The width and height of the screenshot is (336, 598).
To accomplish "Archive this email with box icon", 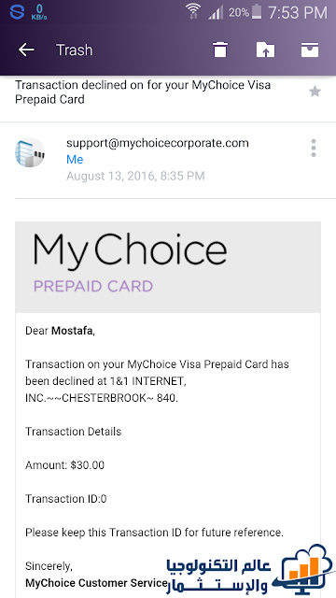I will [x=310, y=50].
